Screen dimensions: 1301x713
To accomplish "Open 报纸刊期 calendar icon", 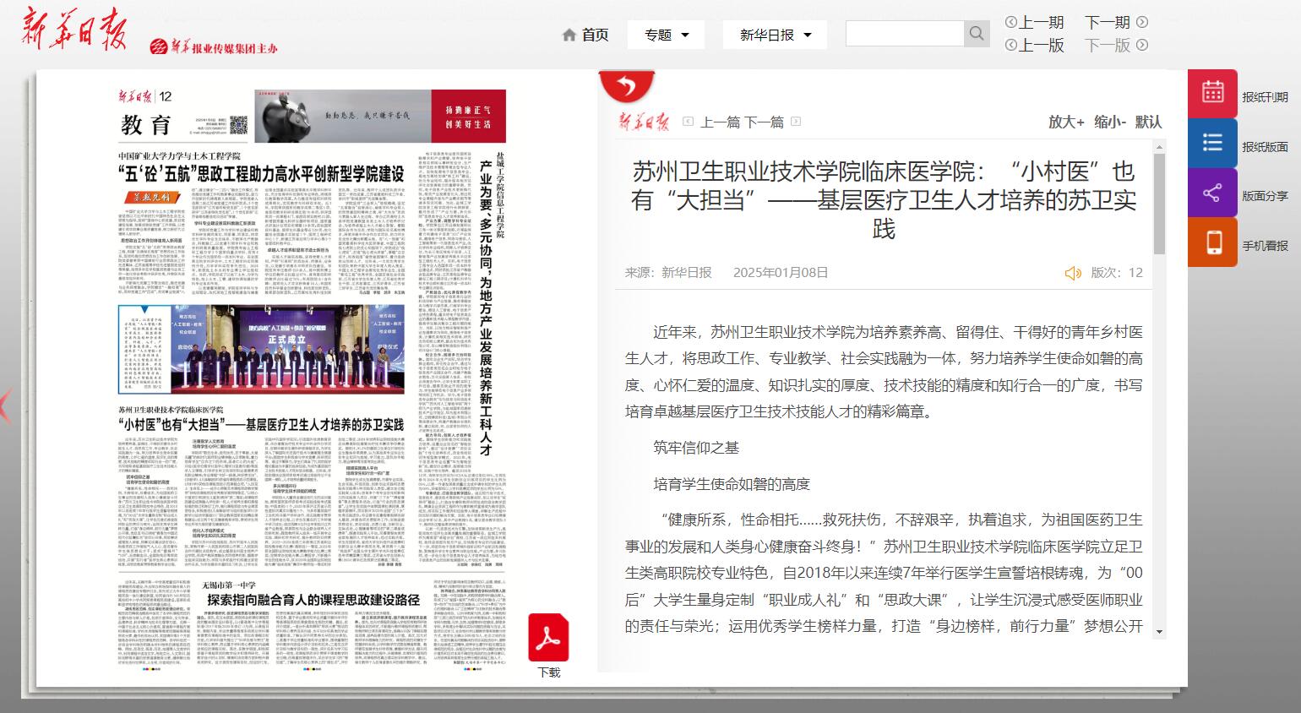I will pyautogui.click(x=1212, y=94).
